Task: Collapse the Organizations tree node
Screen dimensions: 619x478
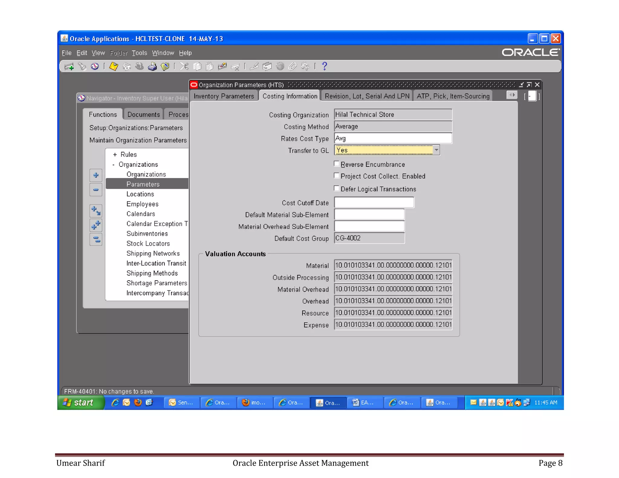Action: point(113,165)
